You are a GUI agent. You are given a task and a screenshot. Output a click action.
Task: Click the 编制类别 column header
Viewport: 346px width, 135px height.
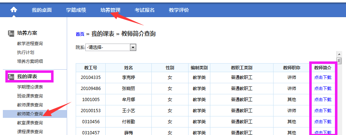click(199, 68)
